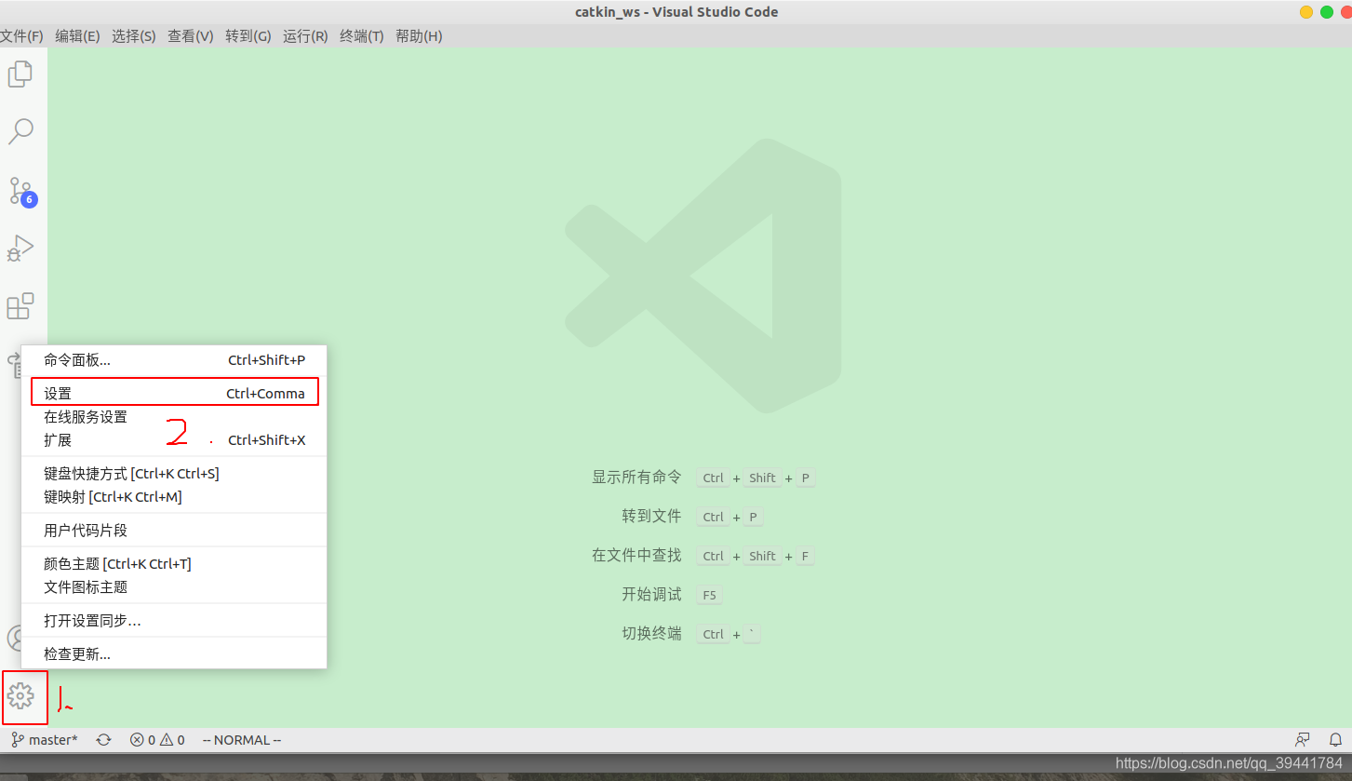Choose 键映射 [Ctrl+K Ctrl+M] entry

pos(174,497)
